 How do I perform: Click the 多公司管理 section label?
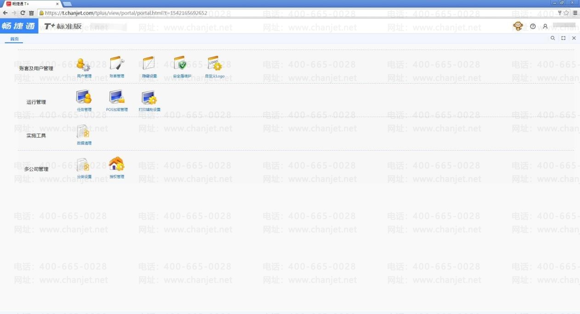click(36, 169)
